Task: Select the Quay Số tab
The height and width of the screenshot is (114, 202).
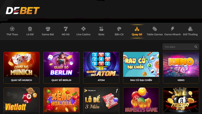Action: [137, 31]
